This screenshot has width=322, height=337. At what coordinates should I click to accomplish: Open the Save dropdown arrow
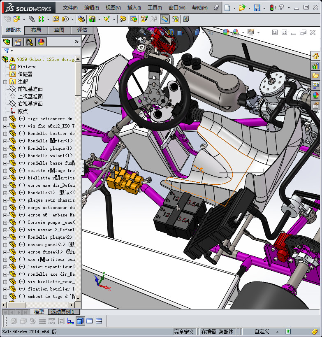[264, 8]
